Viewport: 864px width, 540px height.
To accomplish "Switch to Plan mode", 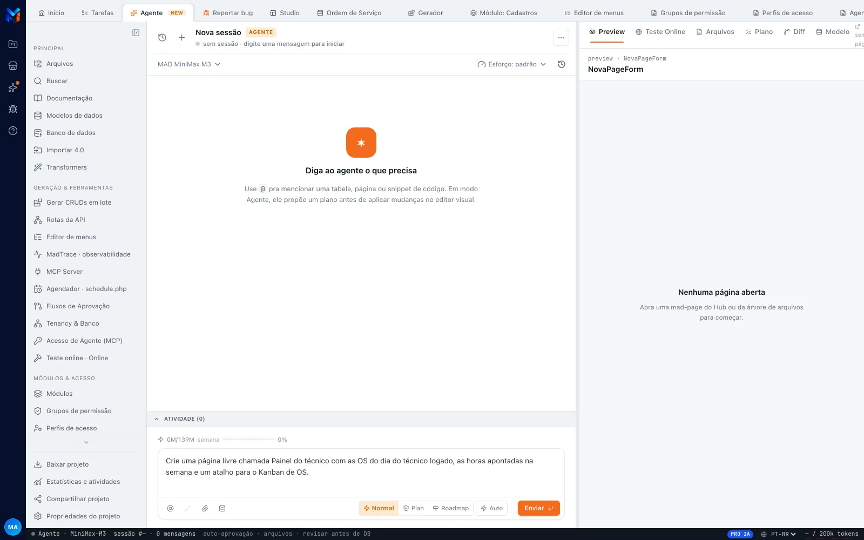I will tap(414, 508).
